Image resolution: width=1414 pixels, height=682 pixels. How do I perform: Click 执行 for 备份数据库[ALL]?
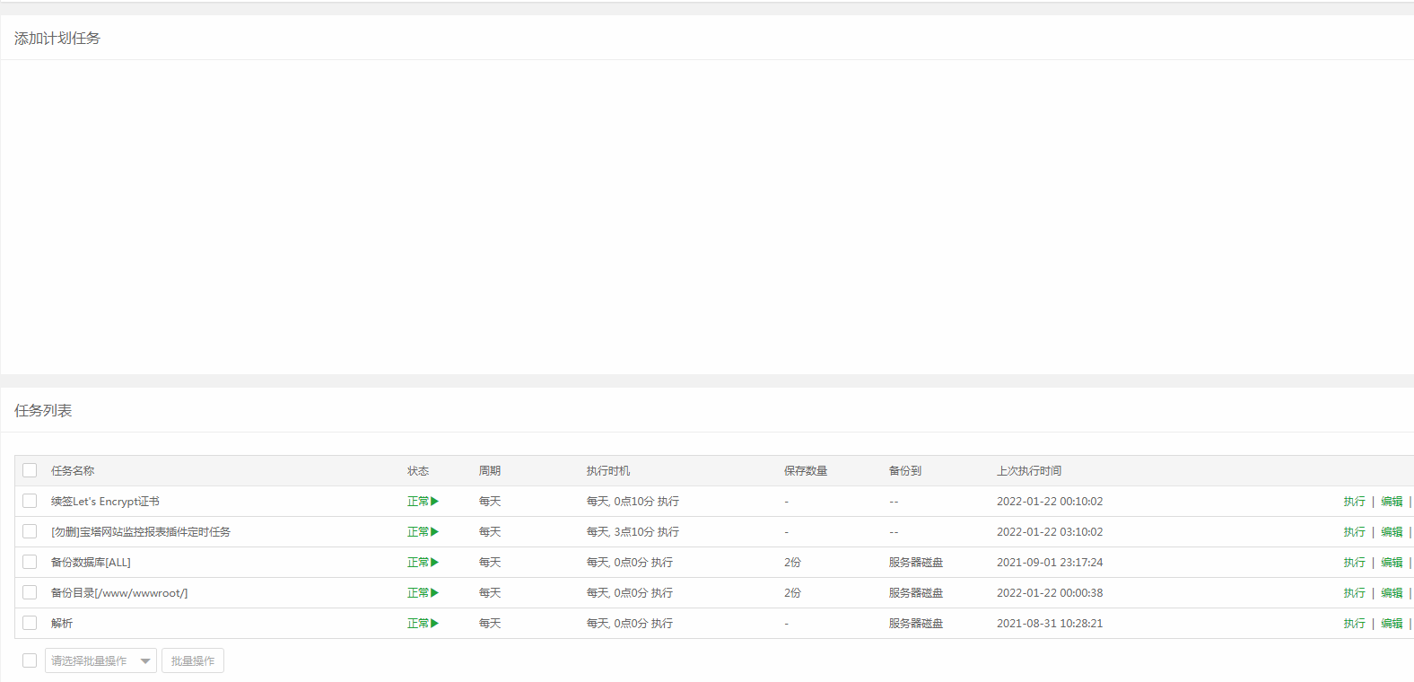click(1354, 563)
